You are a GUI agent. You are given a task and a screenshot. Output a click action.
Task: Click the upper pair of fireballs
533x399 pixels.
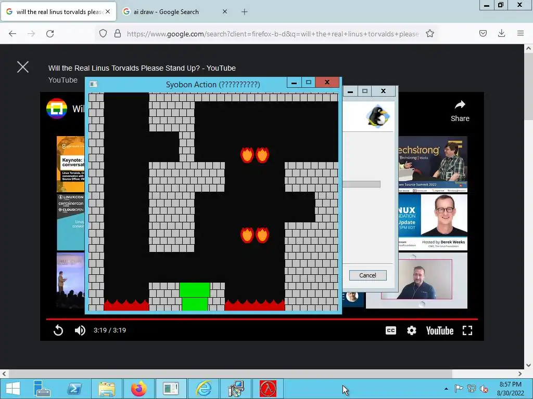point(255,155)
